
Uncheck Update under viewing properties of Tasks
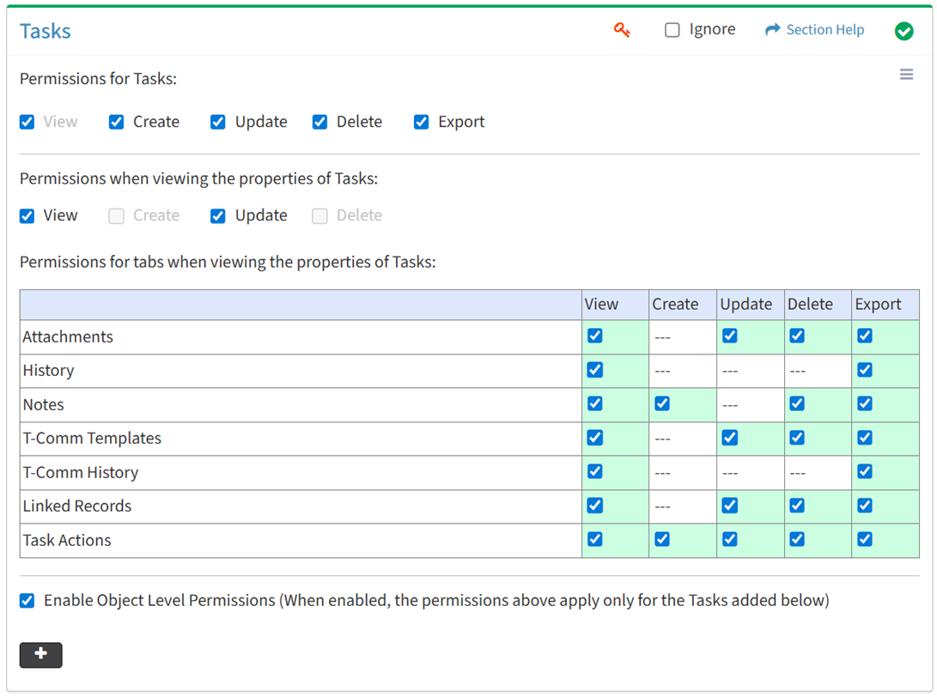tap(218, 215)
